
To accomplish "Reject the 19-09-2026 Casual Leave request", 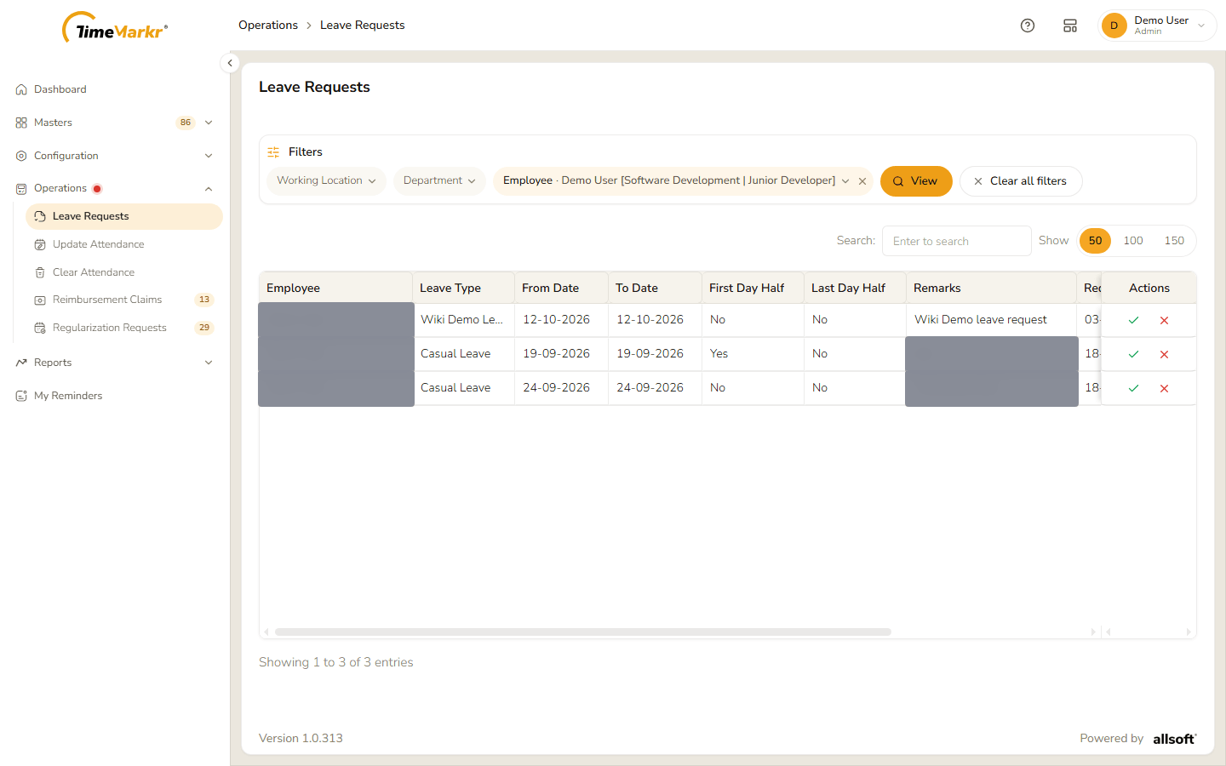I will tap(1164, 354).
